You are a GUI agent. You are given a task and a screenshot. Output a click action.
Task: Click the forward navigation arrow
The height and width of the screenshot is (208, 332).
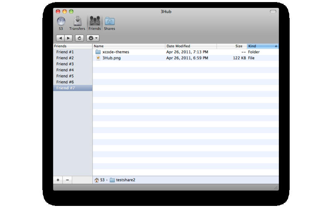(x=68, y=38)
